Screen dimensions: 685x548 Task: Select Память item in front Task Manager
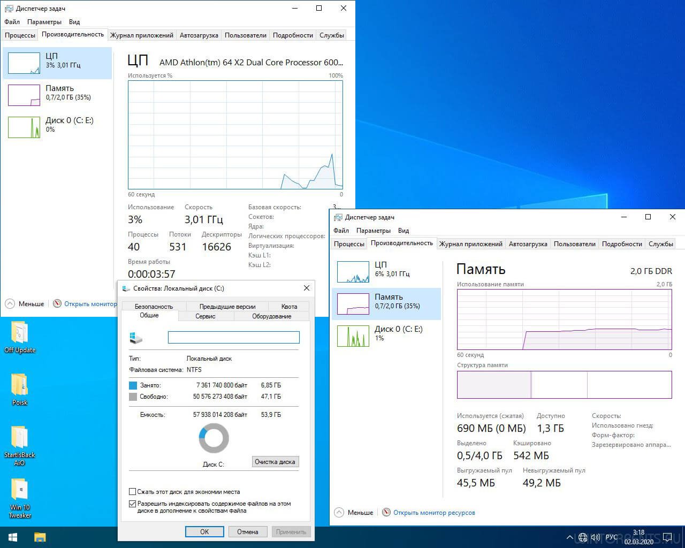(386, 304)
